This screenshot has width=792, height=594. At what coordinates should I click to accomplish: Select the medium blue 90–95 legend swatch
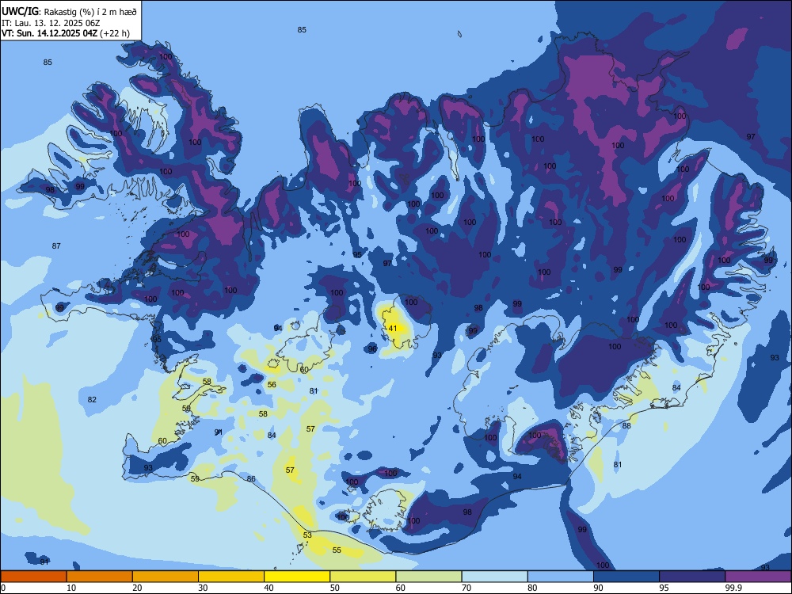(626, 577)
